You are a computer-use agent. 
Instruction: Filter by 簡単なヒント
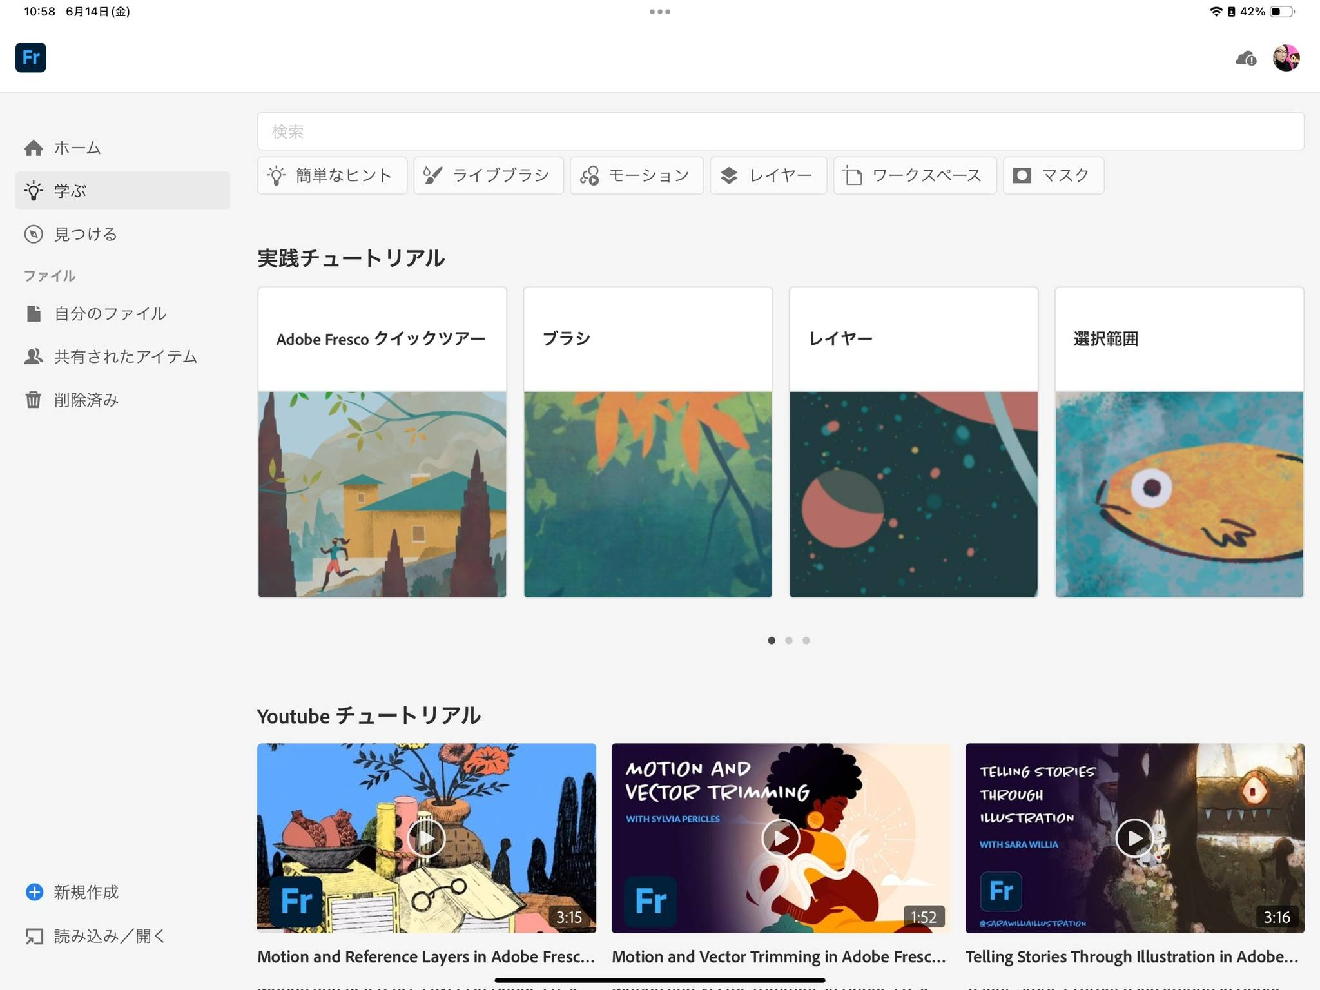click(332, 175)
